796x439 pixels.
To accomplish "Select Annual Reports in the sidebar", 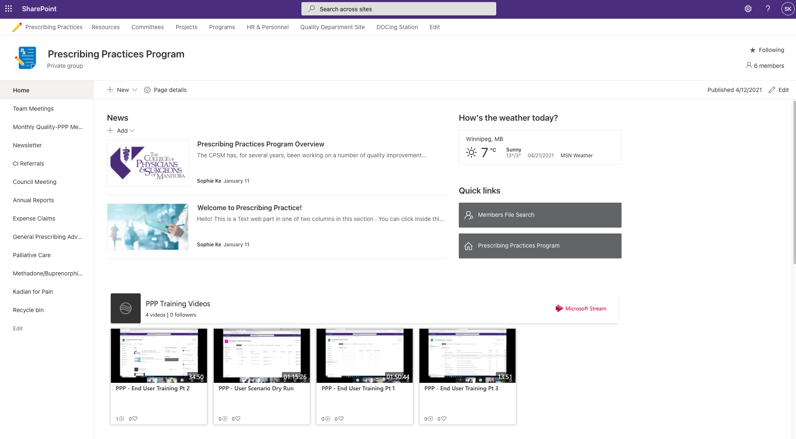I will [x=33, y=200].
